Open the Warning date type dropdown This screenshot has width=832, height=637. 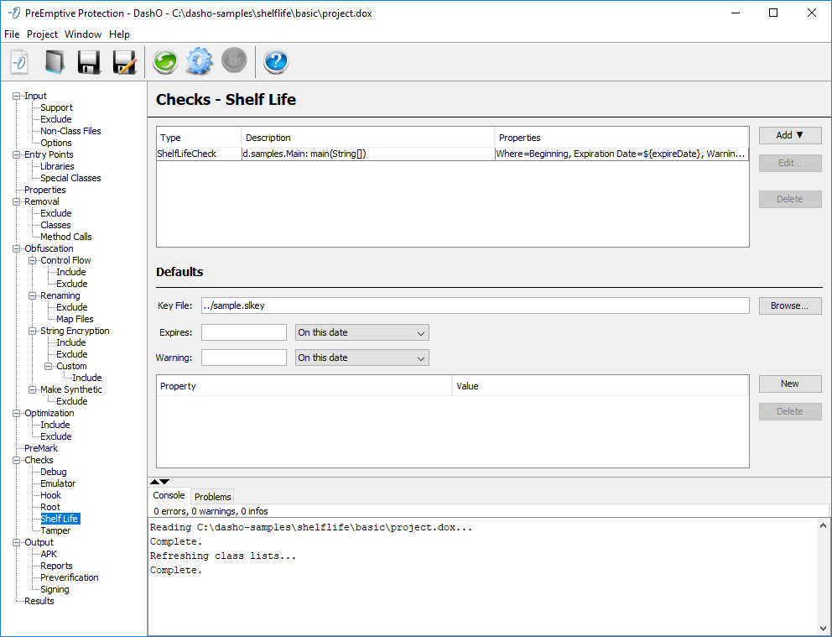coord(362,358)
